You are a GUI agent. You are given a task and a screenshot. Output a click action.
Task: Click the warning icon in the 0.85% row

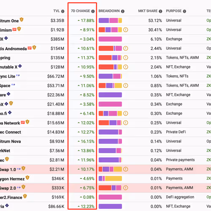point(126,86)
